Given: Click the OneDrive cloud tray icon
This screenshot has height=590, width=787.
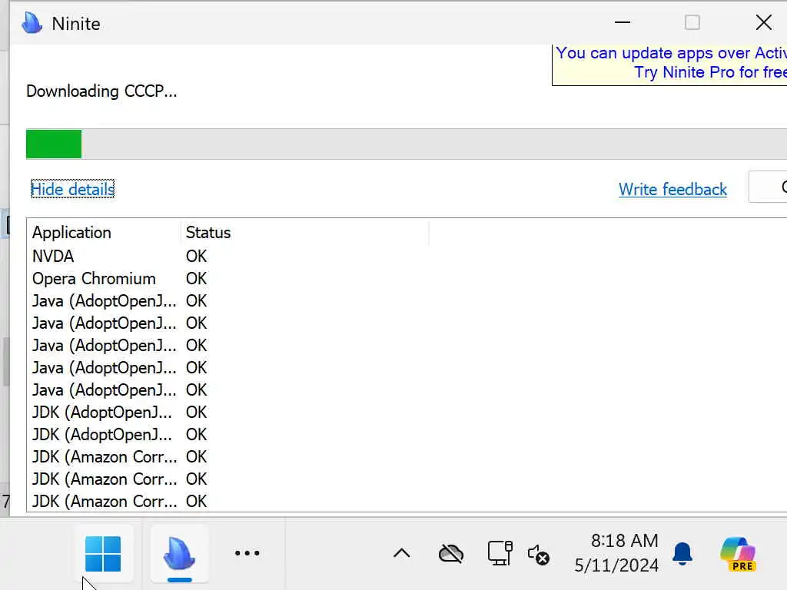Looking at the screenshot, I should [x=451, y=553].
